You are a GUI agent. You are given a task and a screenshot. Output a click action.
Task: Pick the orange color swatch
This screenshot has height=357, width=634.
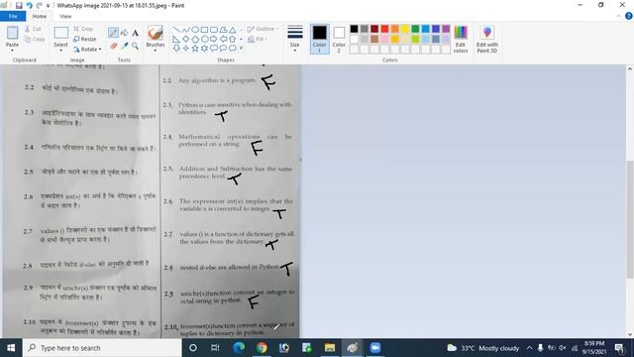(x=394, y=29)
